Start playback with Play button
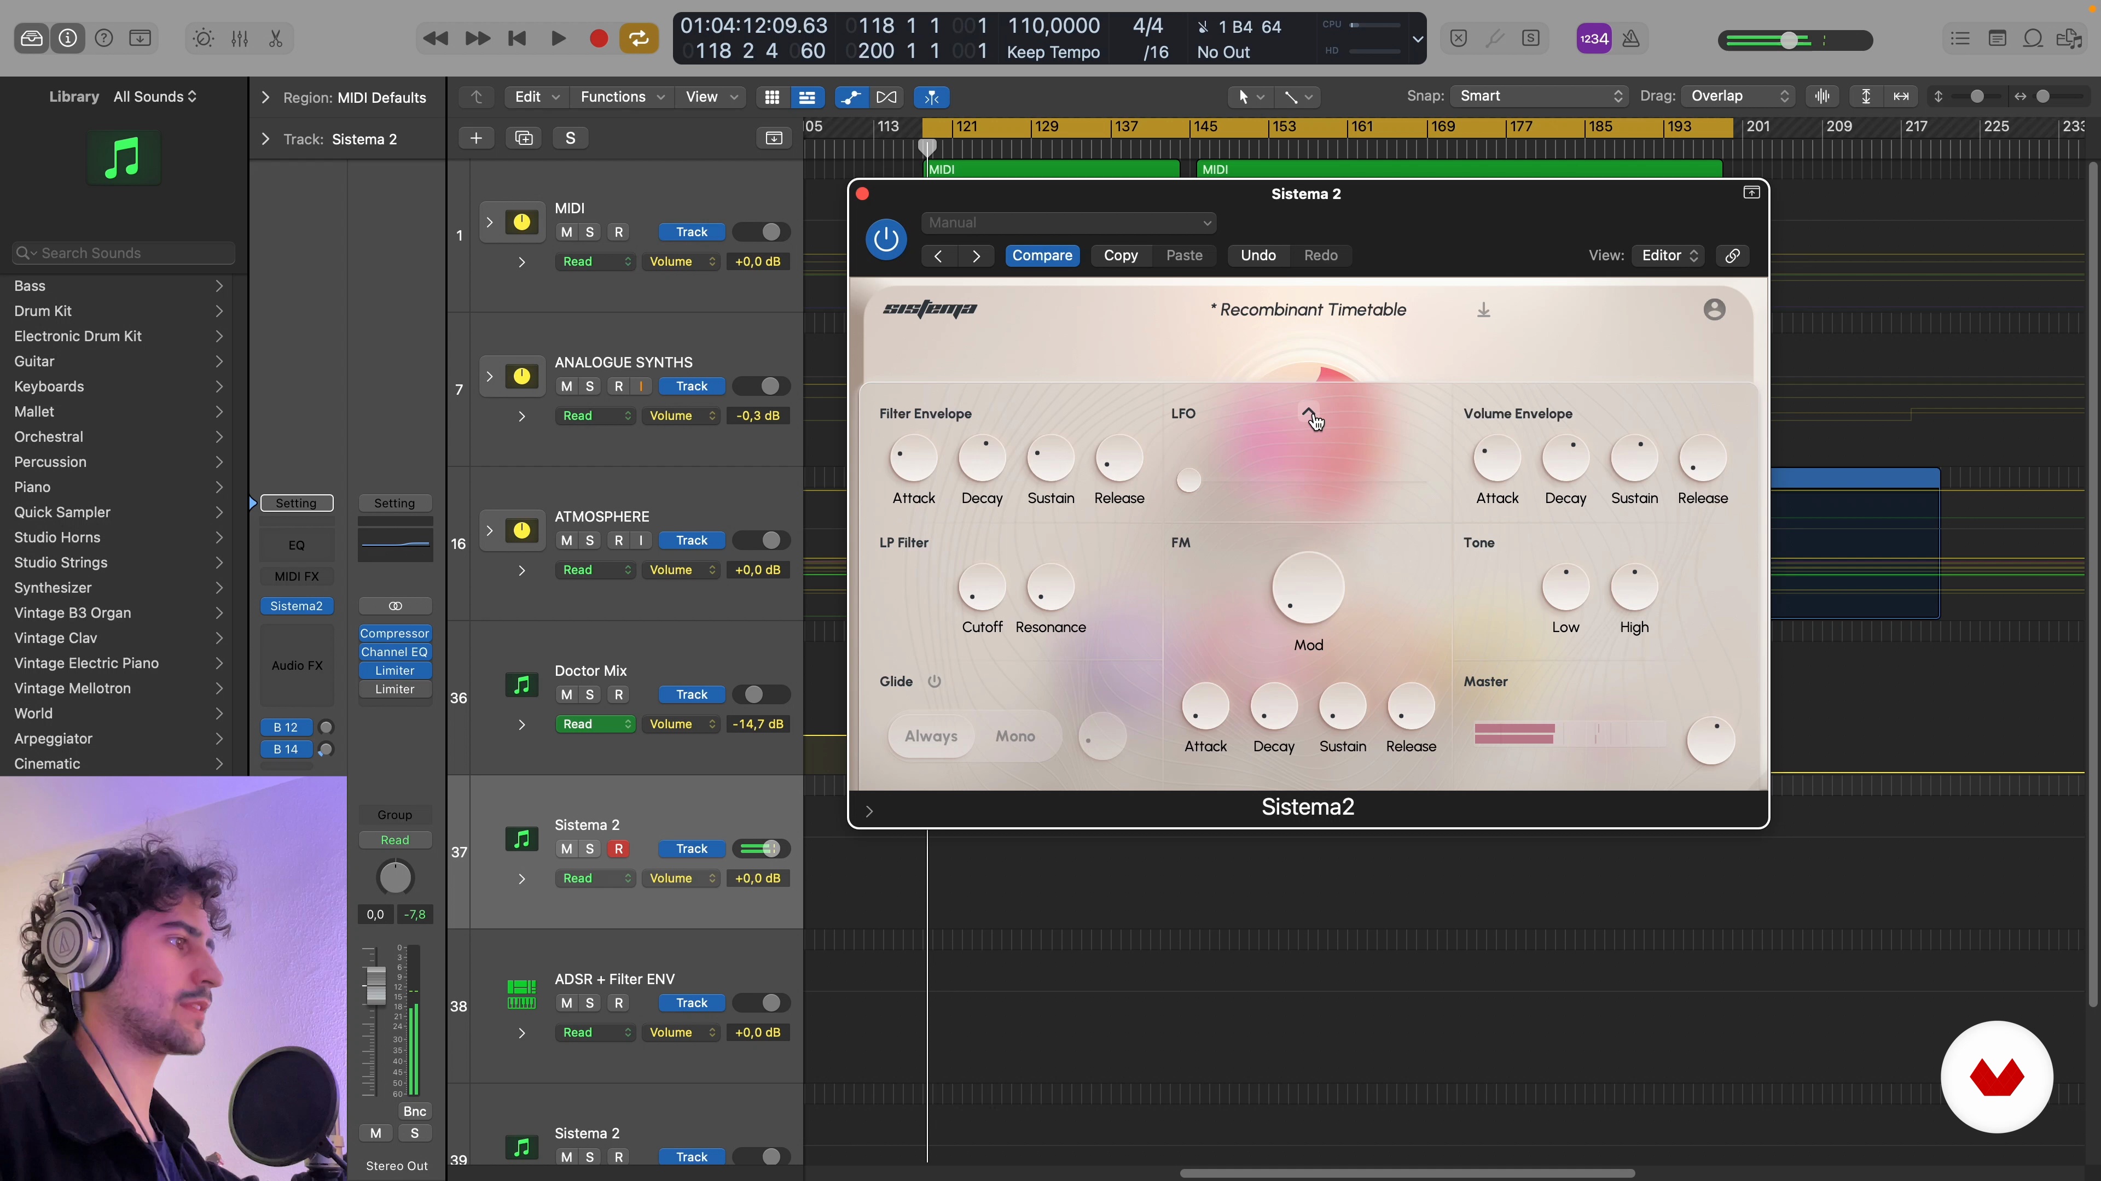Viewport: 2101px width, 1181px height. 558,38
